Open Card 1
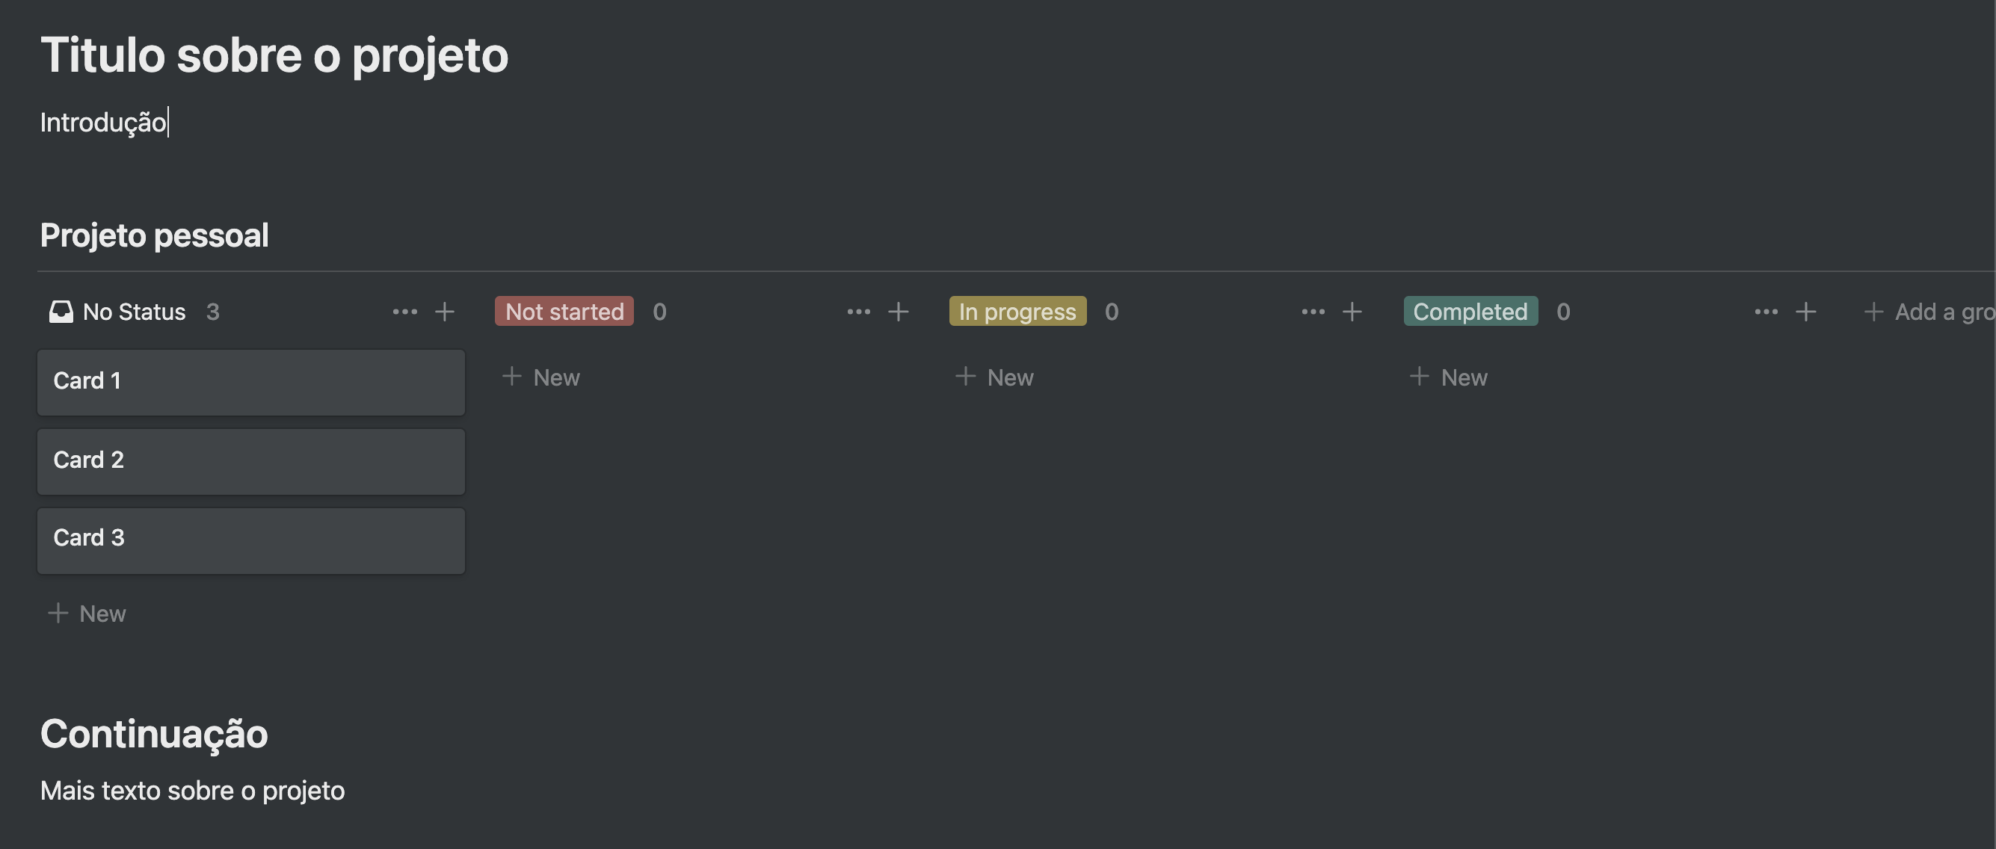This screenshot has width=1996, height=849. pyautogui.click(x=251, y=382)
